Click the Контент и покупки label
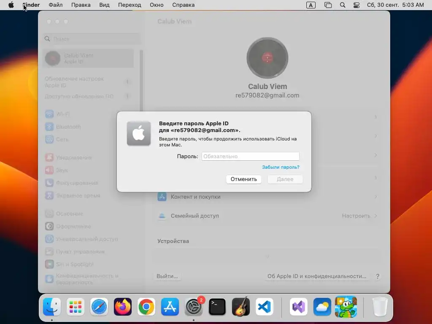The height and width of the screenshot is (324, 432). [x=196, y=197]
